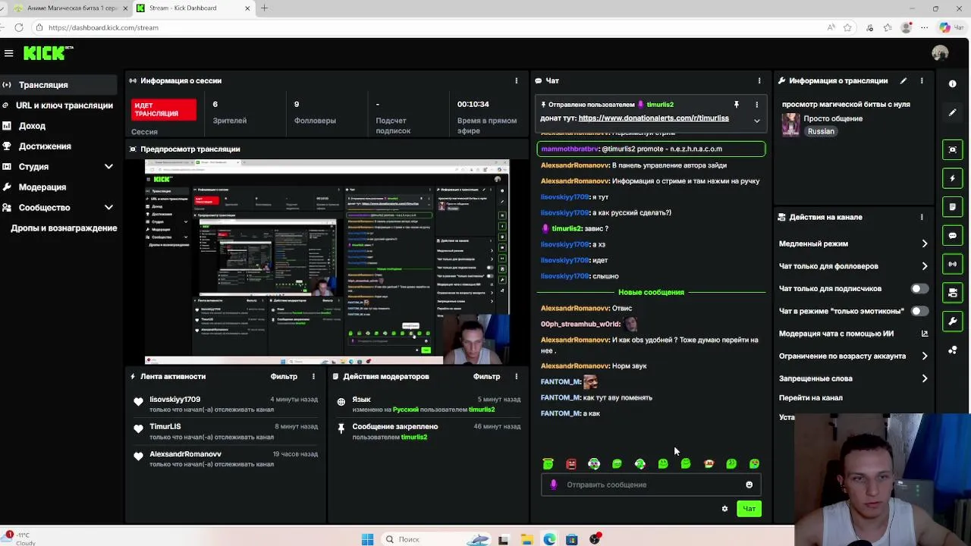Click the Отправить сообщение input field
The width and height of the screenshot is (971, 546).
tap(651, 485)
